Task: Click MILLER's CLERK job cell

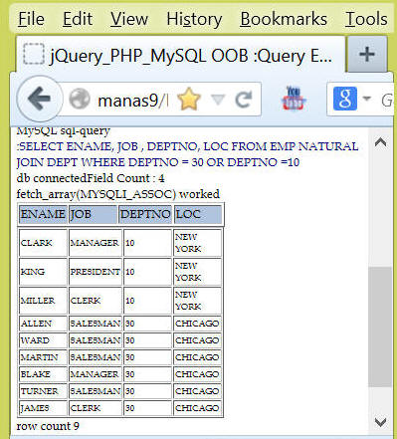Action: [96, 301]
